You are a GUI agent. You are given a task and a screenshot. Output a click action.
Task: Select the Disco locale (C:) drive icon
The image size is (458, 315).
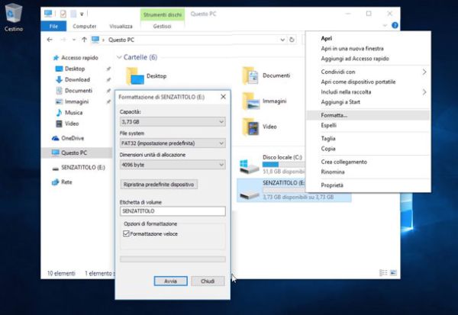pyautogui.click(x=249, y=165)
